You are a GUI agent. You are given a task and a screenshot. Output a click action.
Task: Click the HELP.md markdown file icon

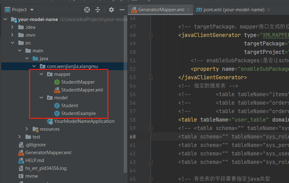point(21,160)
